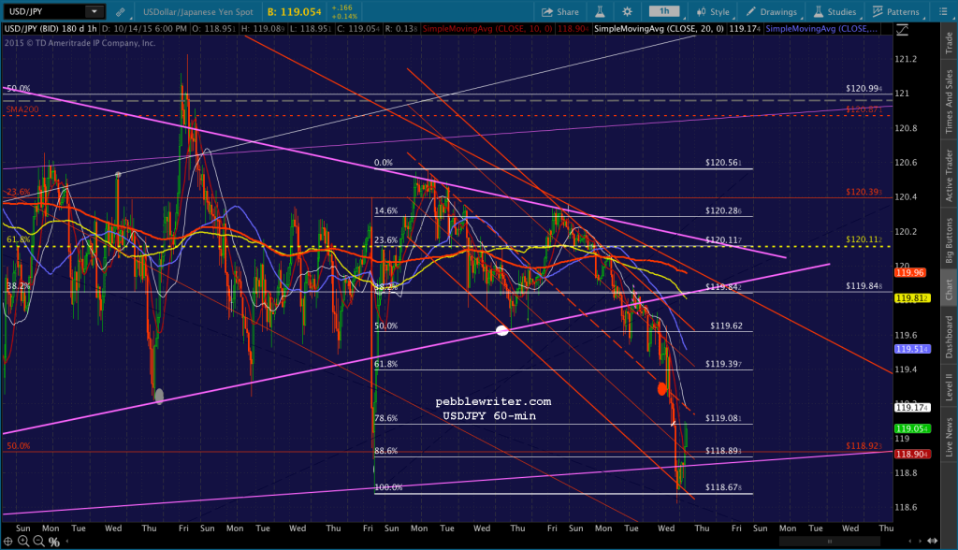
Task: Click the horizontal time scrollbar thumb
Action: pos(829,542)
